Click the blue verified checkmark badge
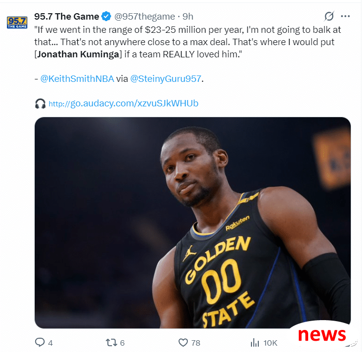The width and height of the screenshot is (362, 352). pos(106,17)
